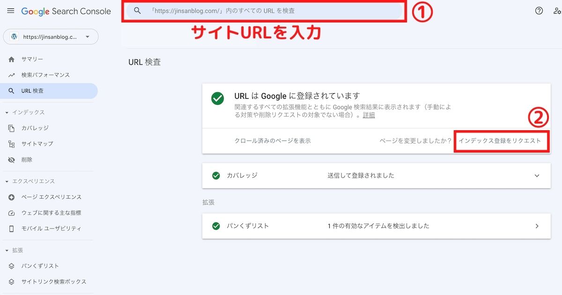
Task: Click the layers icon beside パンくずリスト in sidebar
Action: (12, 266)
